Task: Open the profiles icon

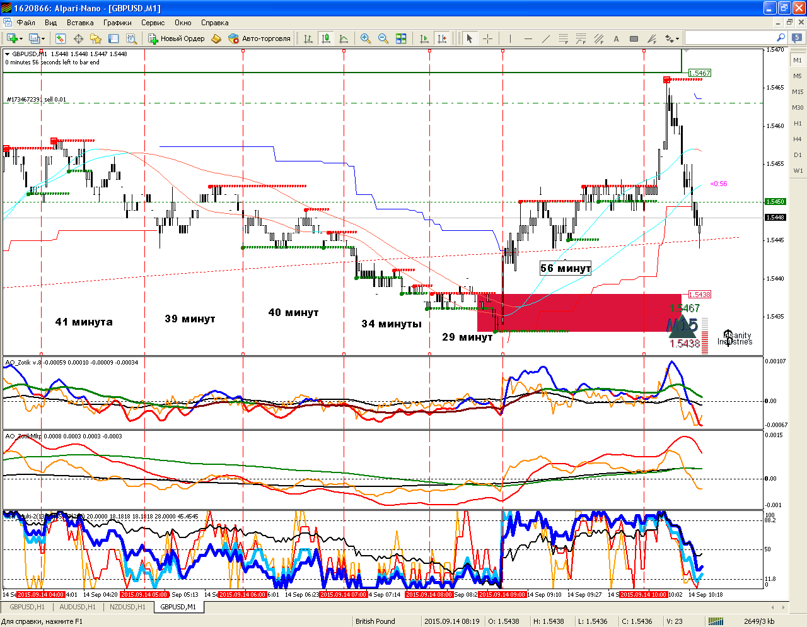Action: (35, 38)
